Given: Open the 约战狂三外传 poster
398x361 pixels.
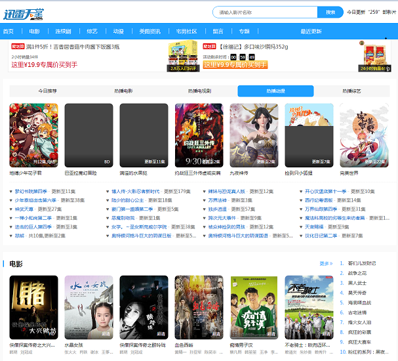Looking at the screenshot, I should pos(199,135).
